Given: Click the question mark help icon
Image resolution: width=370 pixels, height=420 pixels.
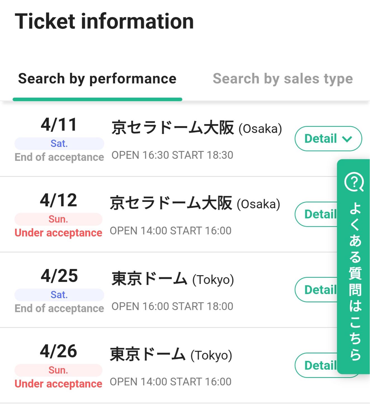Looking at the screenshot, I should [354, 182].
